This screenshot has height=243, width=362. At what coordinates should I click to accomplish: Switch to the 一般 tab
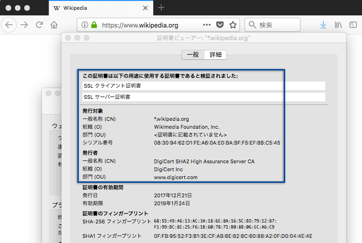(x=193, y=55)
